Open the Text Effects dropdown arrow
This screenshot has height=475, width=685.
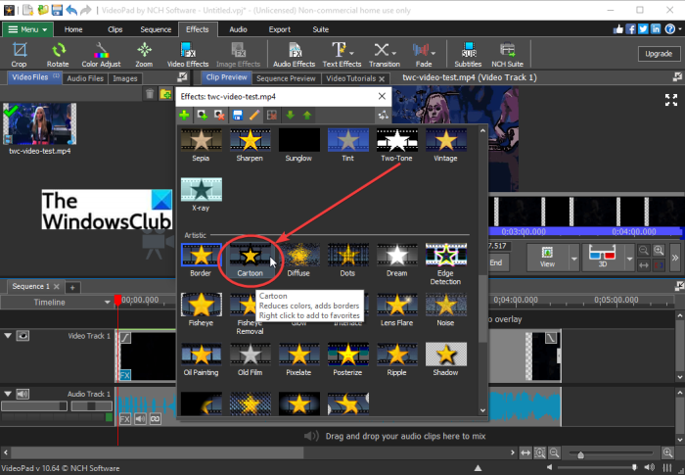click(x=351, y=53)
